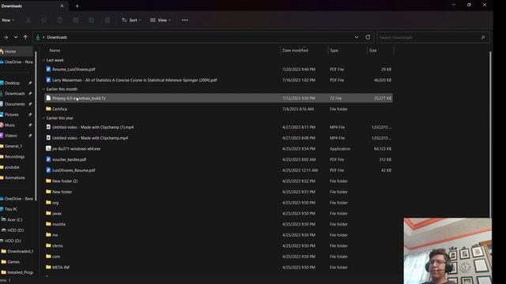The height and width of the screenshot is (284, 506).
Task: Click the Cut scissors icon in toolbar
Action: (x=28, y=21)
